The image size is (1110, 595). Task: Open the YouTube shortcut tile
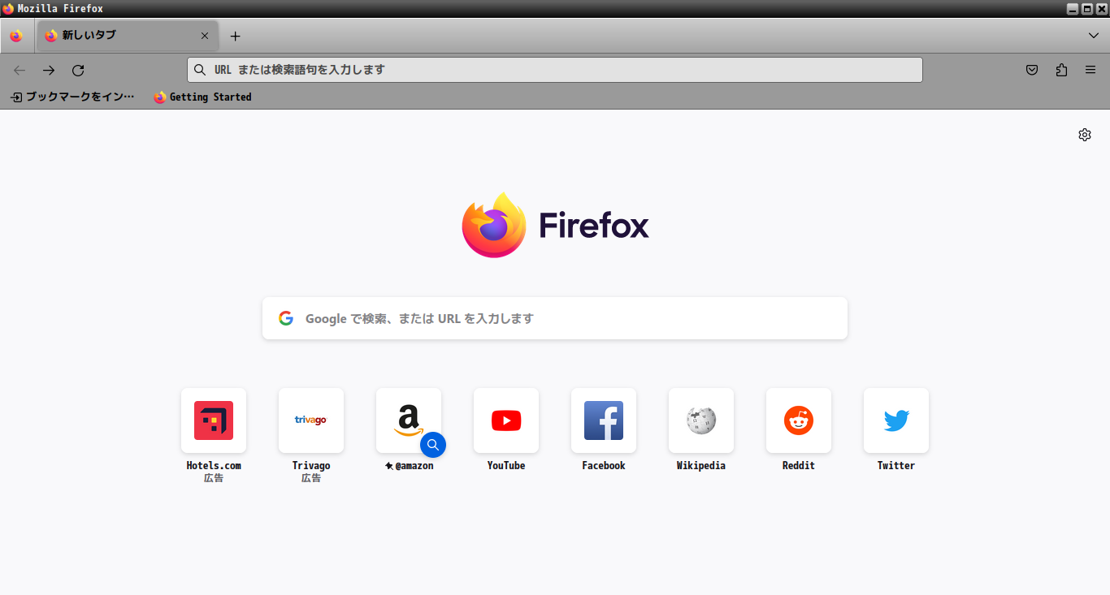click(x=506, y=420)
